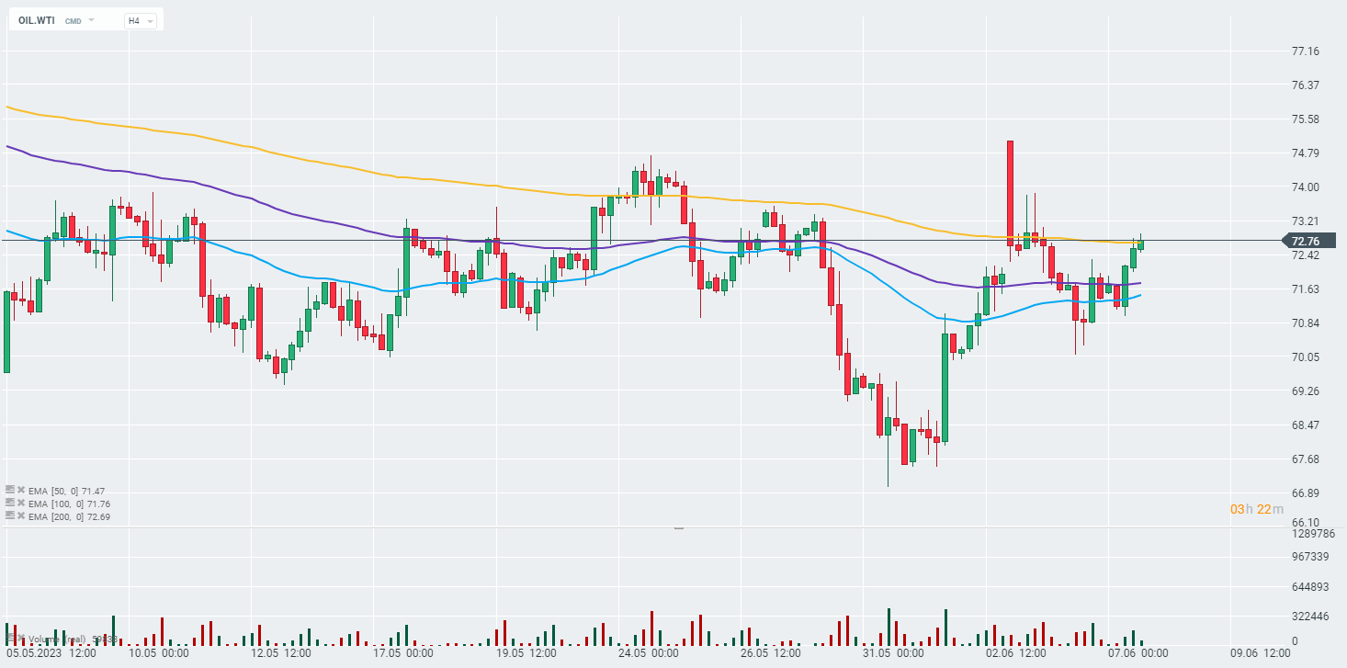This screenshot has width=1347, height=668.
Task: Click the current price tag 72.76
Action: (1305, 241)
